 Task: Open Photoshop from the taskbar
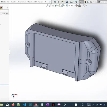[30, 105]
